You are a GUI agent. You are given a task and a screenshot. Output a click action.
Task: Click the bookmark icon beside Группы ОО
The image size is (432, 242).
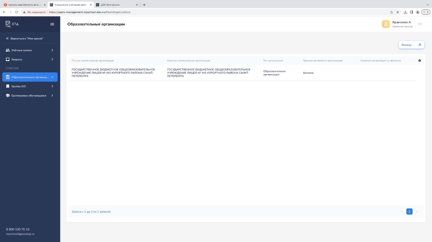[8, 86]
